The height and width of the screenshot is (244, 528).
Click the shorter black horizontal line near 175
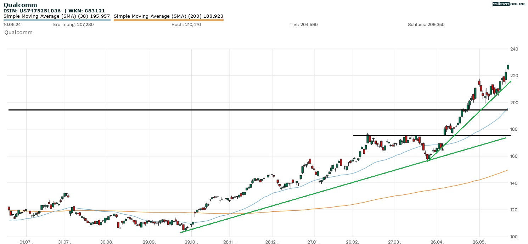tap(390, 135)
